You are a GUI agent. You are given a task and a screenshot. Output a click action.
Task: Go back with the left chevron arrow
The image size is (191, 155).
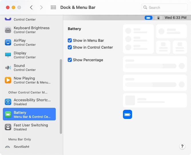click(31, 7)
